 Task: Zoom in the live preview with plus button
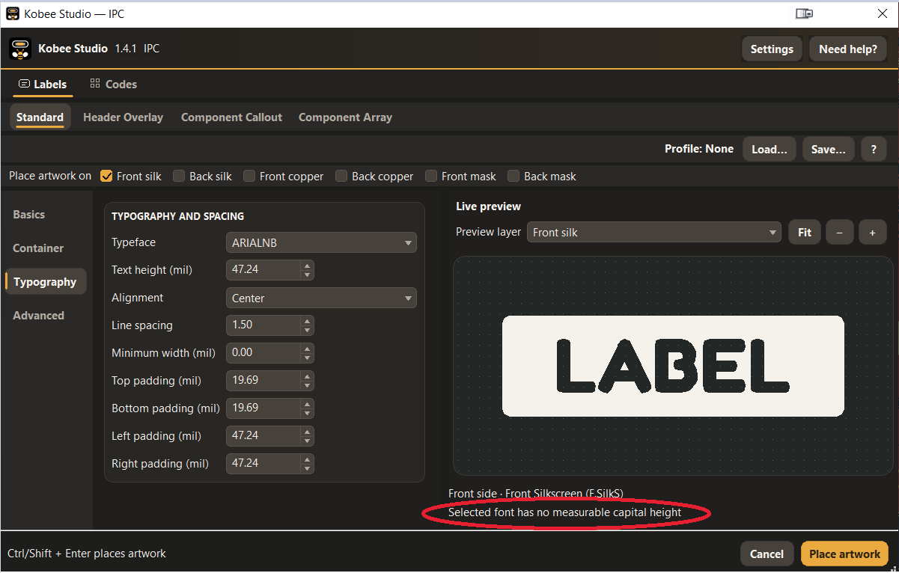pyautogui.click(x=872, y=233)
